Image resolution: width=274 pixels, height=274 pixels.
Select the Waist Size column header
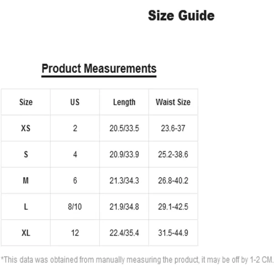click(x=173, y=102)
